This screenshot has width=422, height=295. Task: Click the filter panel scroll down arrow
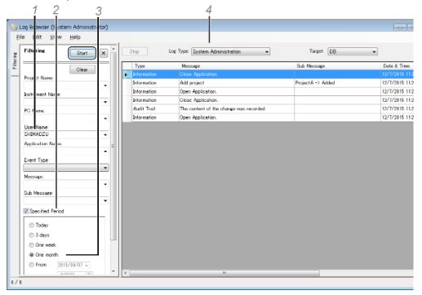(x=113, y=271)
